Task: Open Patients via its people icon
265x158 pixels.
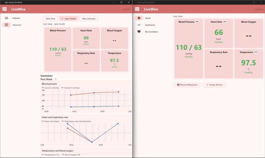Action: 7,18
